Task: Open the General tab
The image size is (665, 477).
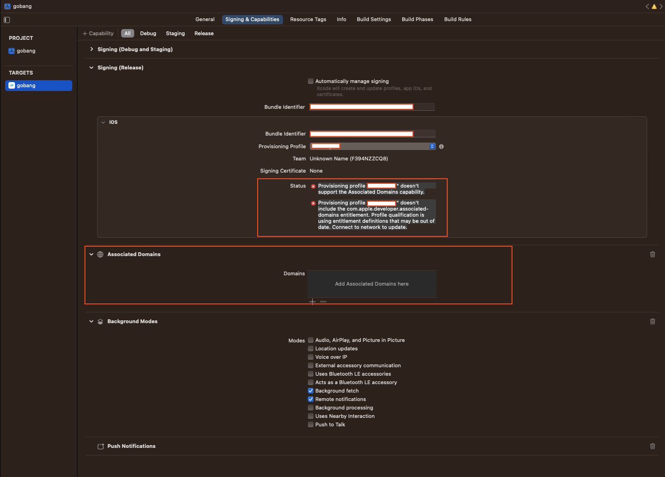Action: 205,19
